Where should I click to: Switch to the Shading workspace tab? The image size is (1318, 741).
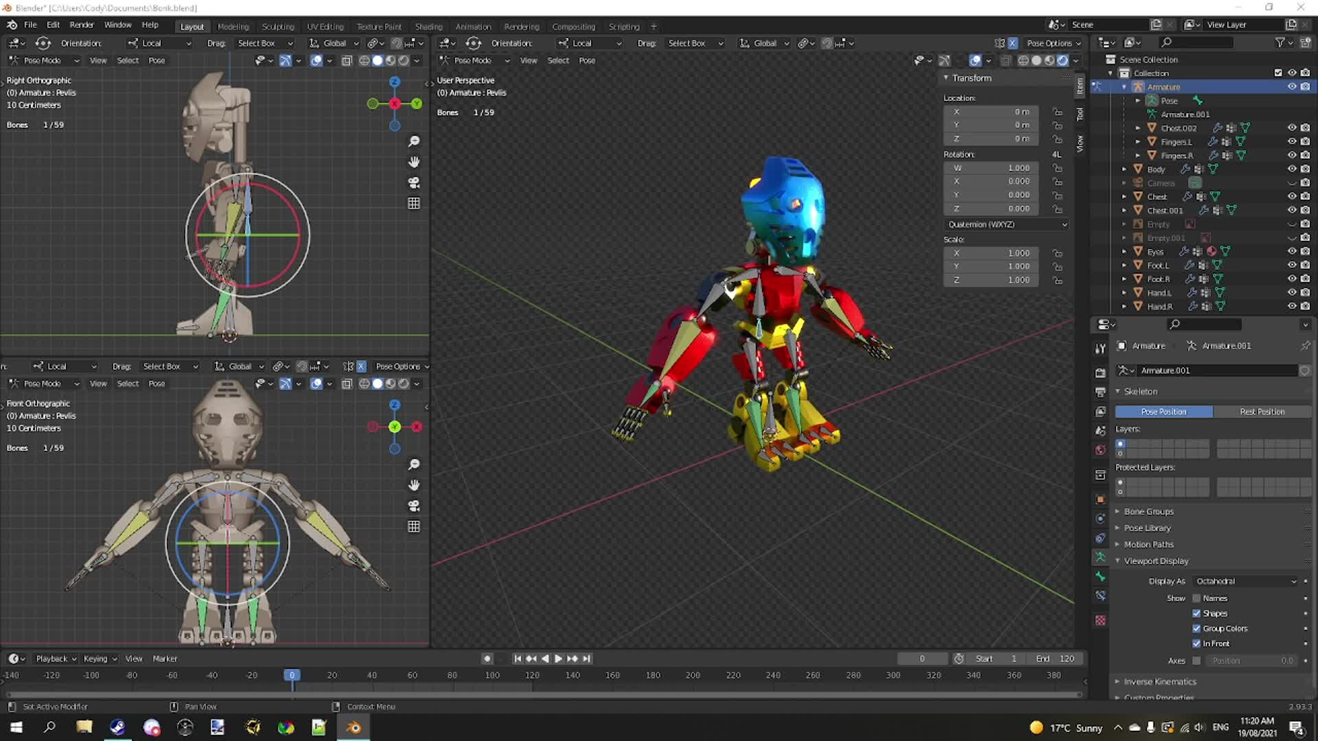pyautogui.click(x=428, y=26)
